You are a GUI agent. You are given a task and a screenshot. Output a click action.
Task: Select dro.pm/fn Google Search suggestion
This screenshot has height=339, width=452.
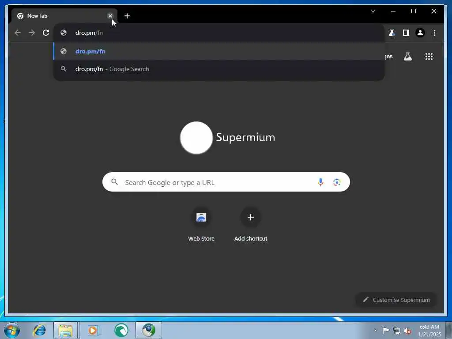219,69
